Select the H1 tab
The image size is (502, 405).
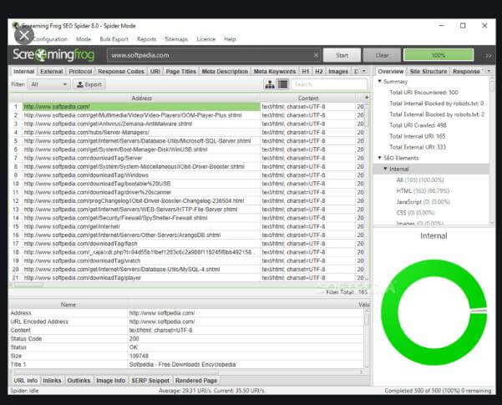[x=306, y=71]
